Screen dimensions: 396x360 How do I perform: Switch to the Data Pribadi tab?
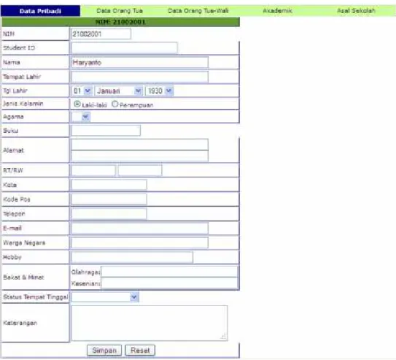[40, 11]
